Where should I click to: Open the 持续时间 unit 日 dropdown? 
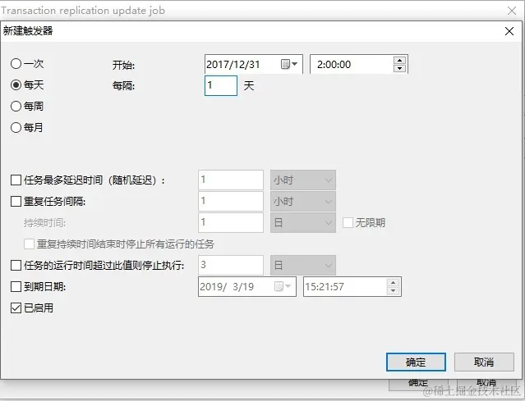303,222
